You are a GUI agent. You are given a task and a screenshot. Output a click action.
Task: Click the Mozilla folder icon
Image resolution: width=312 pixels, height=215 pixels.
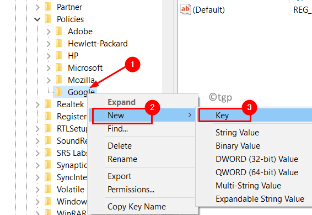click(59, 80)
